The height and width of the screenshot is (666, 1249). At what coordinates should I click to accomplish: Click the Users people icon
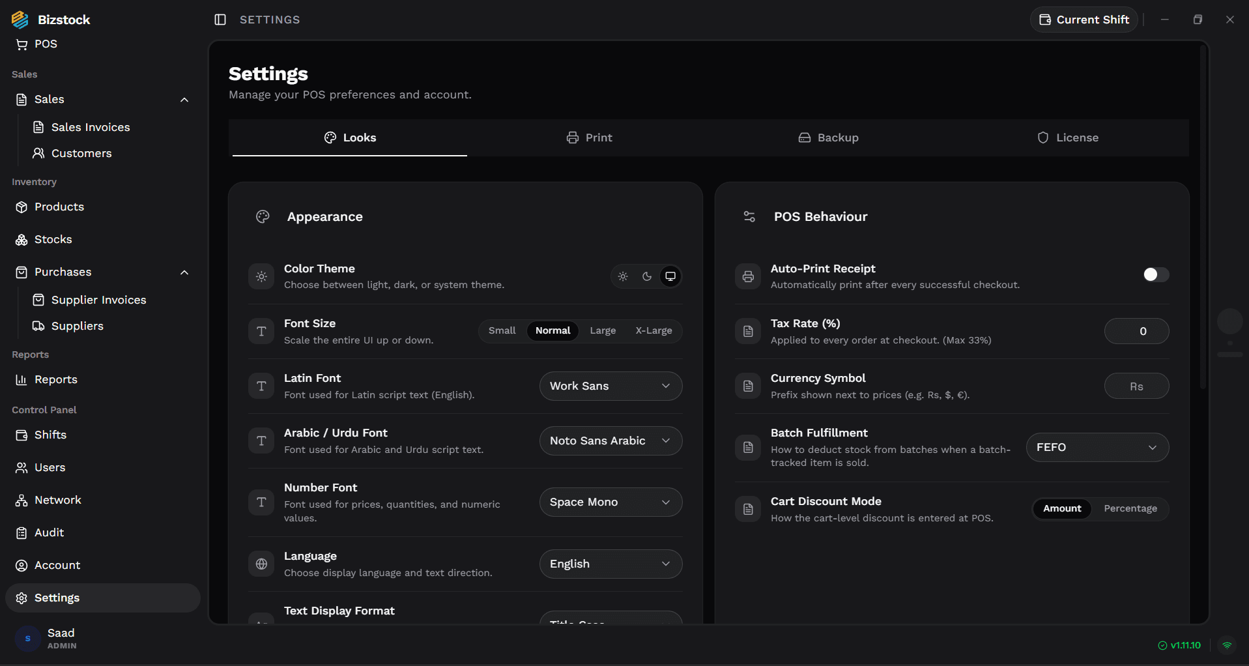22,467
